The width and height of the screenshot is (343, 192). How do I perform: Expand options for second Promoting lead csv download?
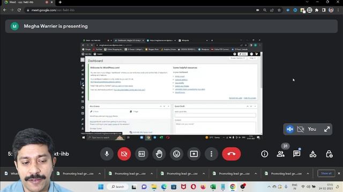152,173
